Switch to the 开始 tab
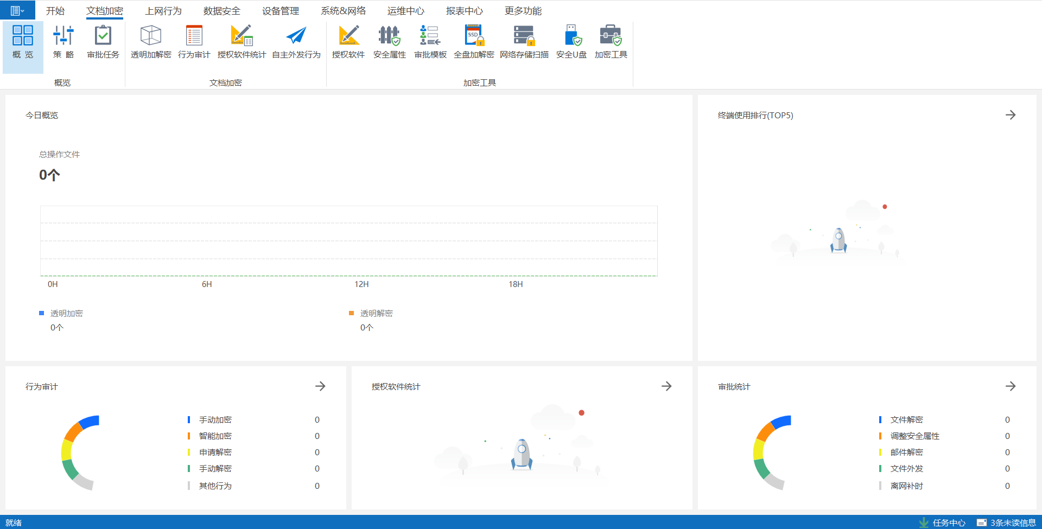 [x=55, y=11]
